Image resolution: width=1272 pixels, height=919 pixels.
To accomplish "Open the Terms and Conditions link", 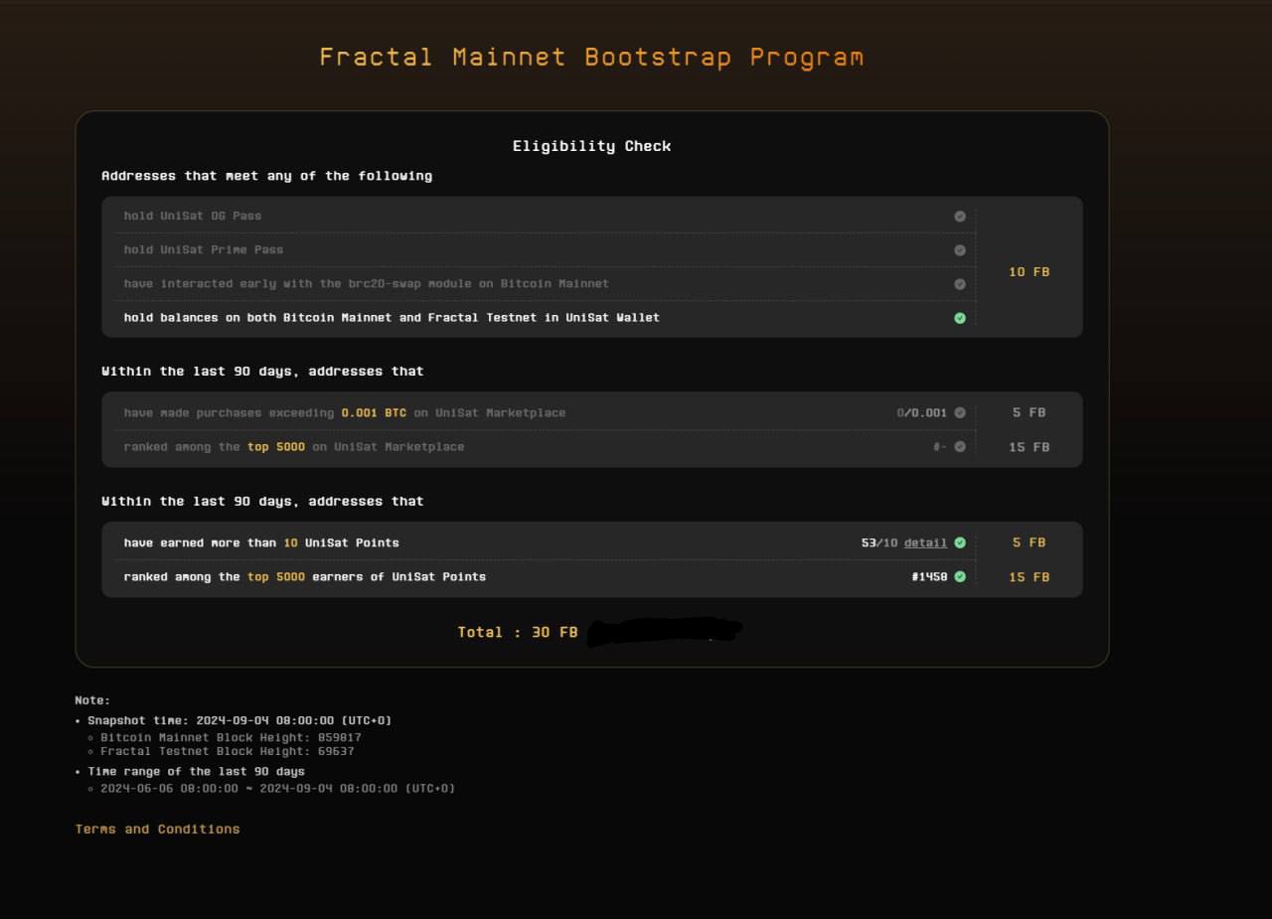I will pos(157,829).
